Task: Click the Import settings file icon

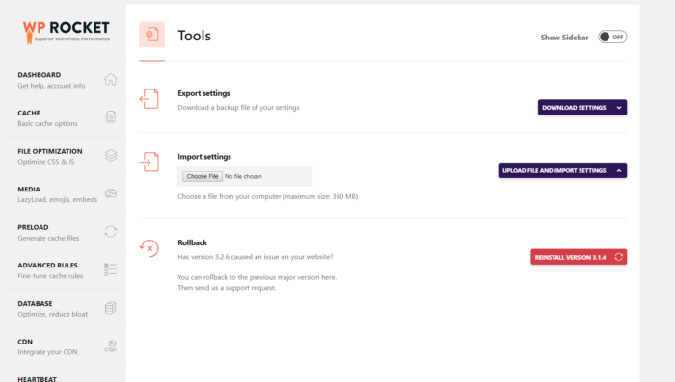Action: [148, 162]
